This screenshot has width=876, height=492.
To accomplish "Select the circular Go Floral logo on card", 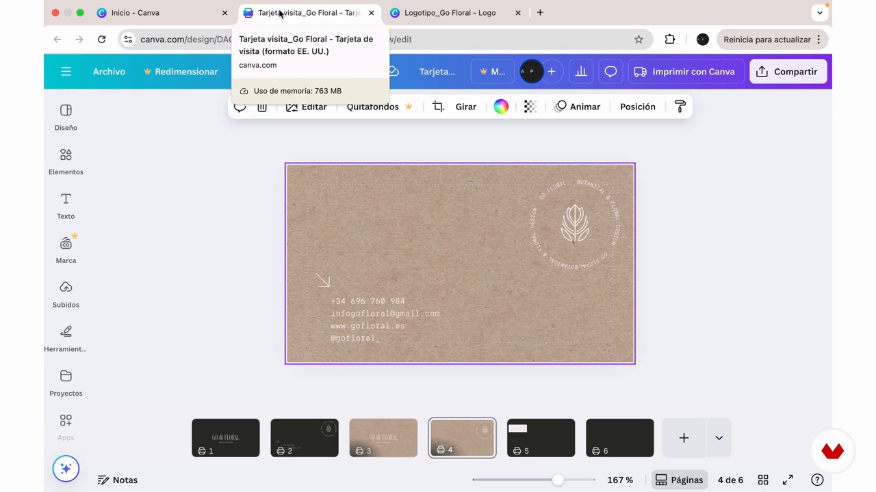I will 575,224.
